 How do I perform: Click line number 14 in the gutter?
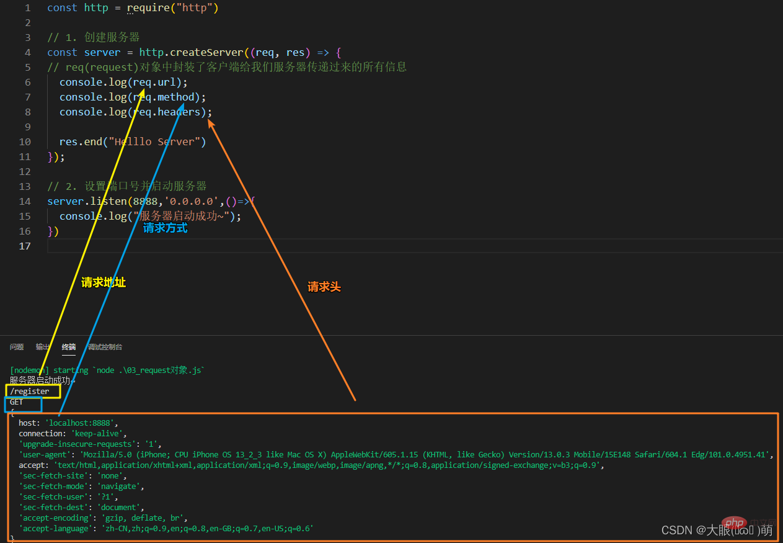coord(25,201)
